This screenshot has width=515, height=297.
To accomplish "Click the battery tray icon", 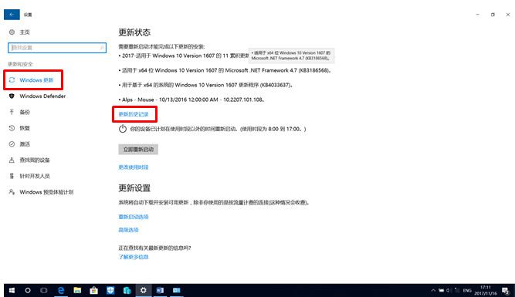I will [442, 290].
